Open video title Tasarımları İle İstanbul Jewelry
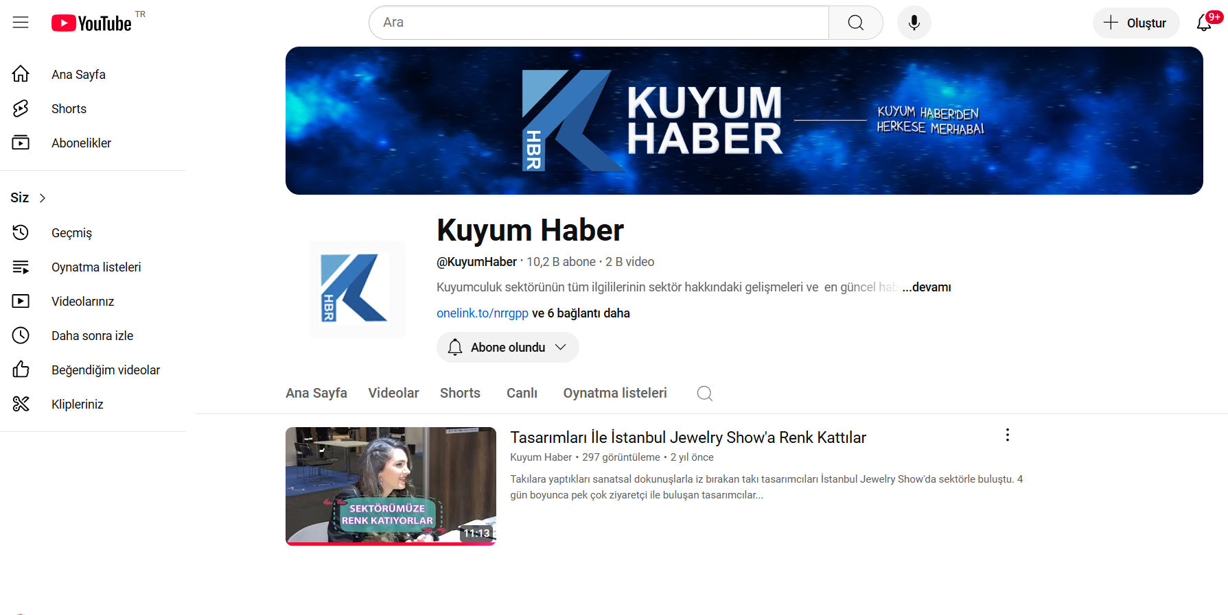The width and height of the screenshot is (1228, 615). point(688,437)
